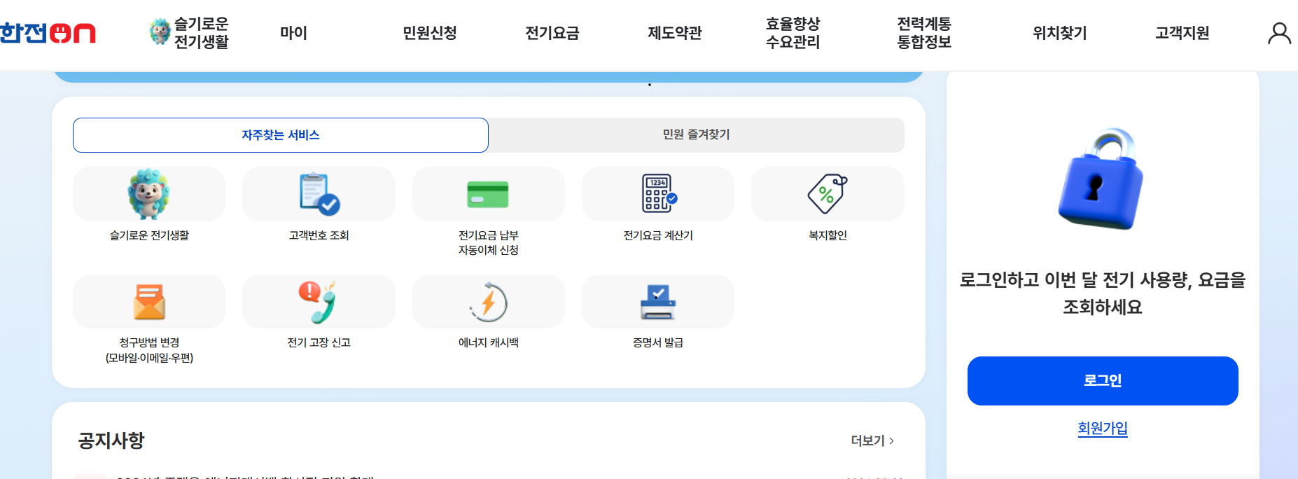This screenshot has width=1298, height=479.
Task: Open 전기요금 납부 자동이체 신청 card icon
Action: tap(488, 194)
